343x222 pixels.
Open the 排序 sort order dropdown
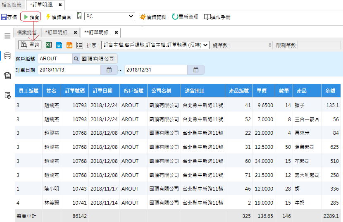[x=155, y=45]
